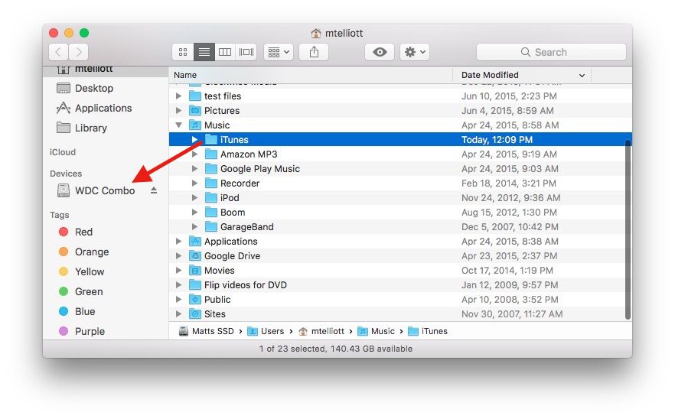Select the Google Drive folder icon
The width and height of the screenshot is (675, 419).
click(195, 256)
